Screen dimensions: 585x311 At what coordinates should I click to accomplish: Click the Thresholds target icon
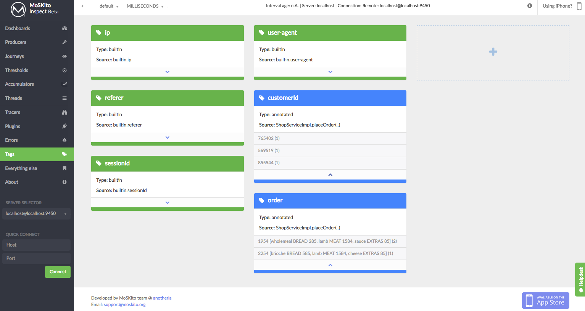[64, 71]
